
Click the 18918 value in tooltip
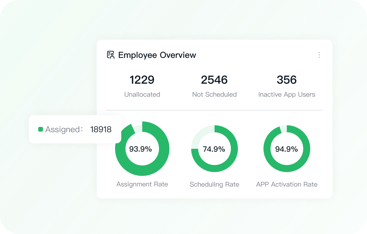[x=101, y=129]
